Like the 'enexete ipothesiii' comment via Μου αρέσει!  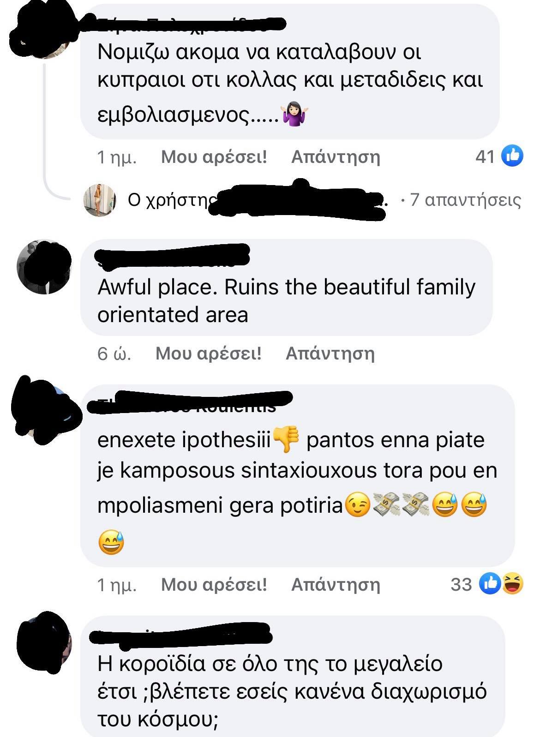tap(214, 584)
